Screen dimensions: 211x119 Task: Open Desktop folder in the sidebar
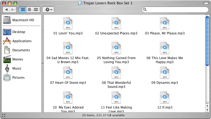pos(14,32)
